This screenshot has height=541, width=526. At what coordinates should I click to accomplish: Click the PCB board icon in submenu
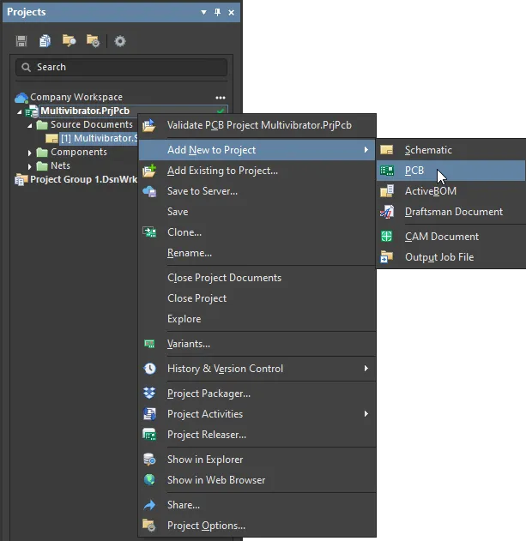[386, 171]
